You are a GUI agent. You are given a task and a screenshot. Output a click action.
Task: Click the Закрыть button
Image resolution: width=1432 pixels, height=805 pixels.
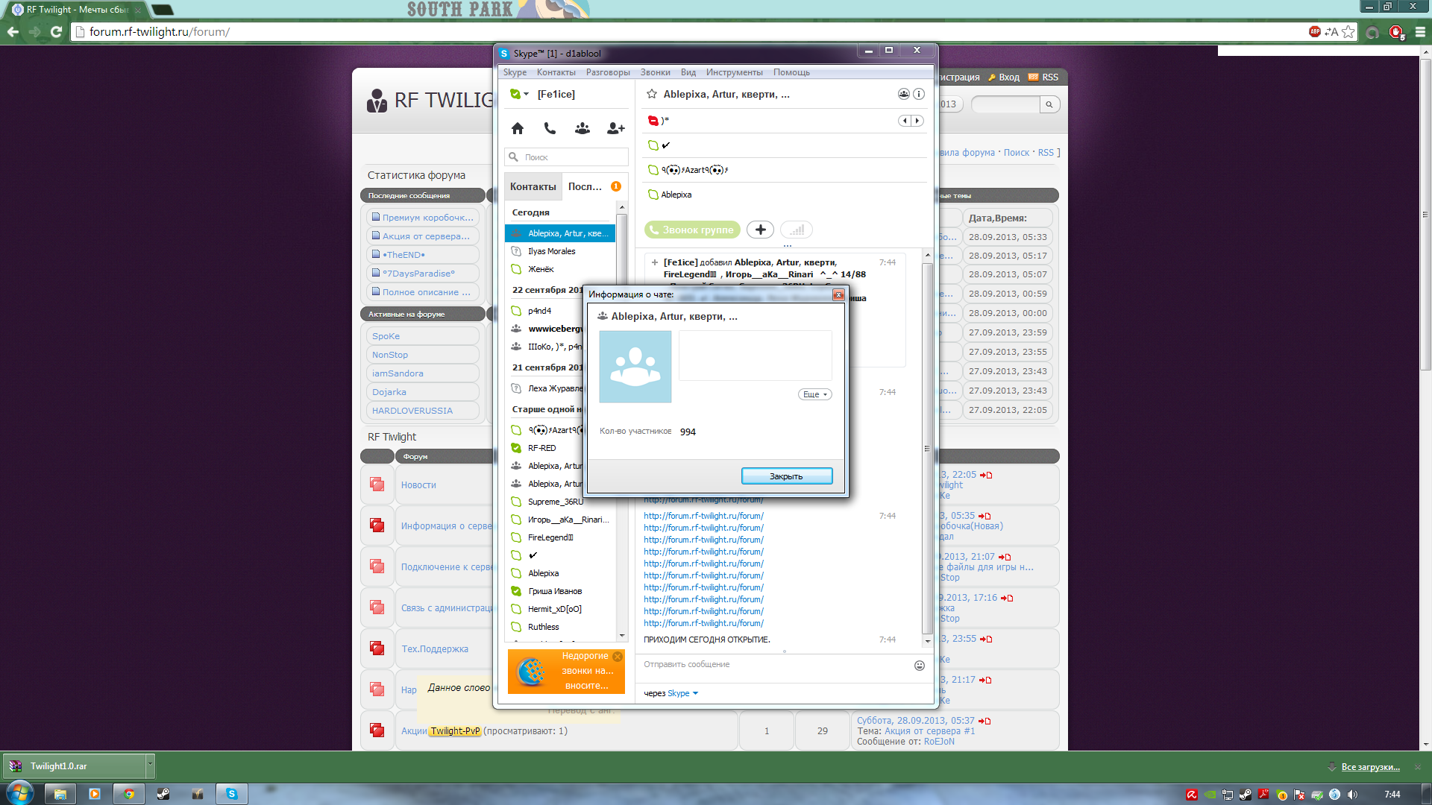[x=787, y=476]
